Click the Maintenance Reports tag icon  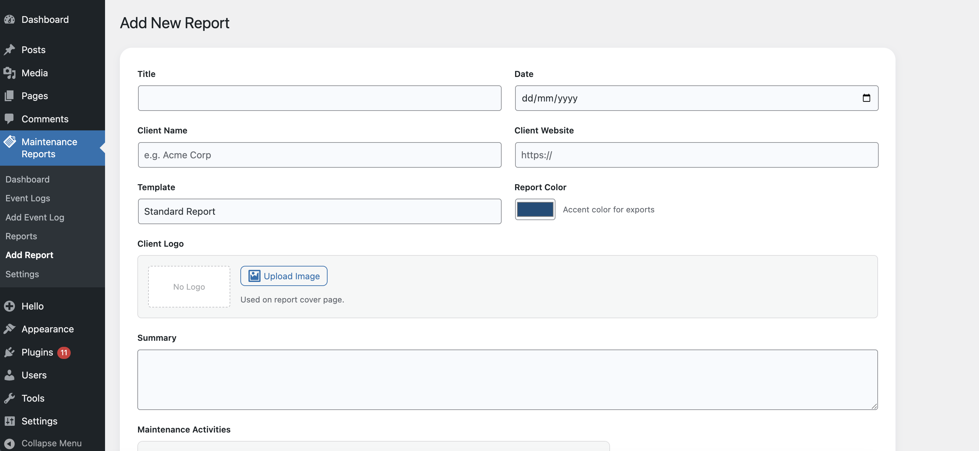click(x=9, y=142)
